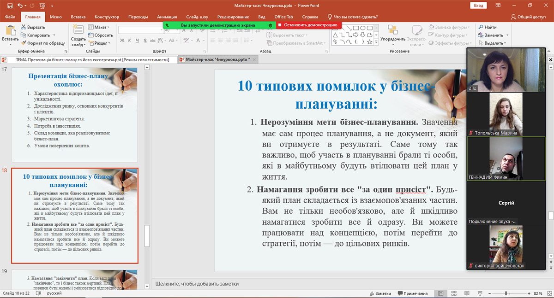Click the Undo arrow icon
The image size is (554, 298).
pyautogui.click(x=20, y=6)
